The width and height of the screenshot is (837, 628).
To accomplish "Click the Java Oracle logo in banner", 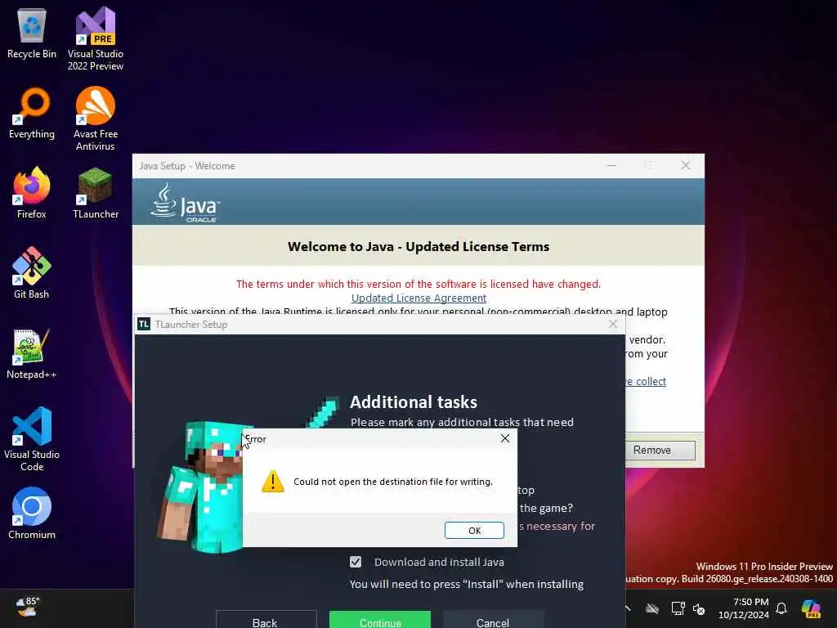I will pyautogui.click(x=186, y=203).
